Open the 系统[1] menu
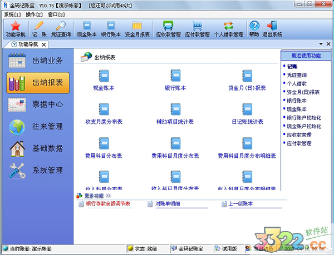This screenshot has width=334, height=255. coord(12,14)
